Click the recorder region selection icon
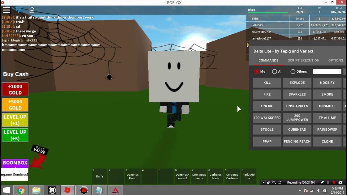 tap(279, 183)
